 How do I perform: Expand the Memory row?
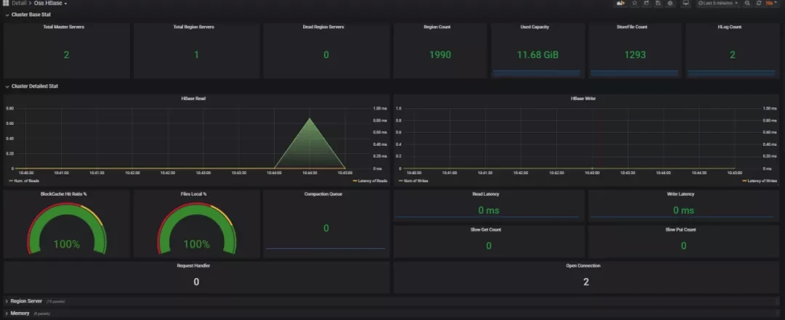tap(20, 313)
